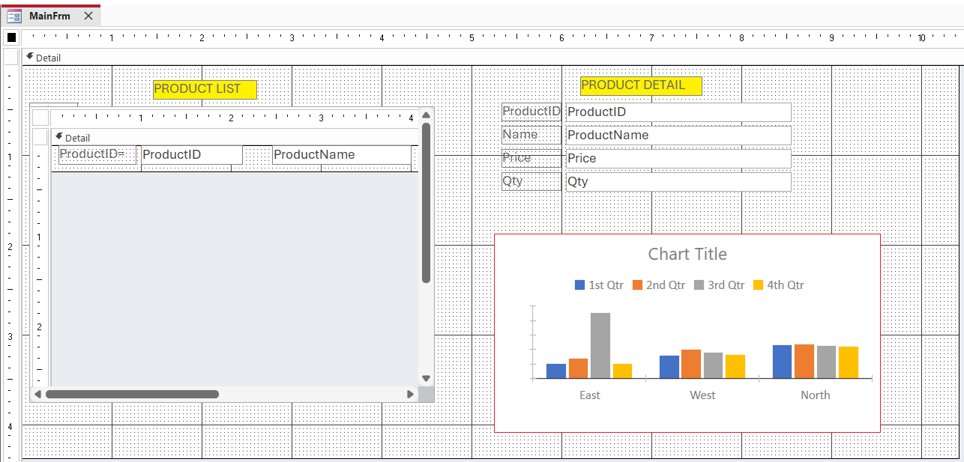Click the subform scroll right arrow

click(x=410, y=394)
